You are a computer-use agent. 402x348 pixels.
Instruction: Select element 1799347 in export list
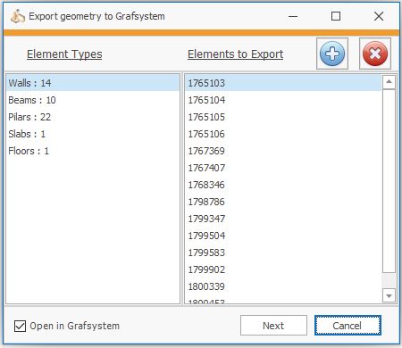pyautogui.click(x=283, y=219)
